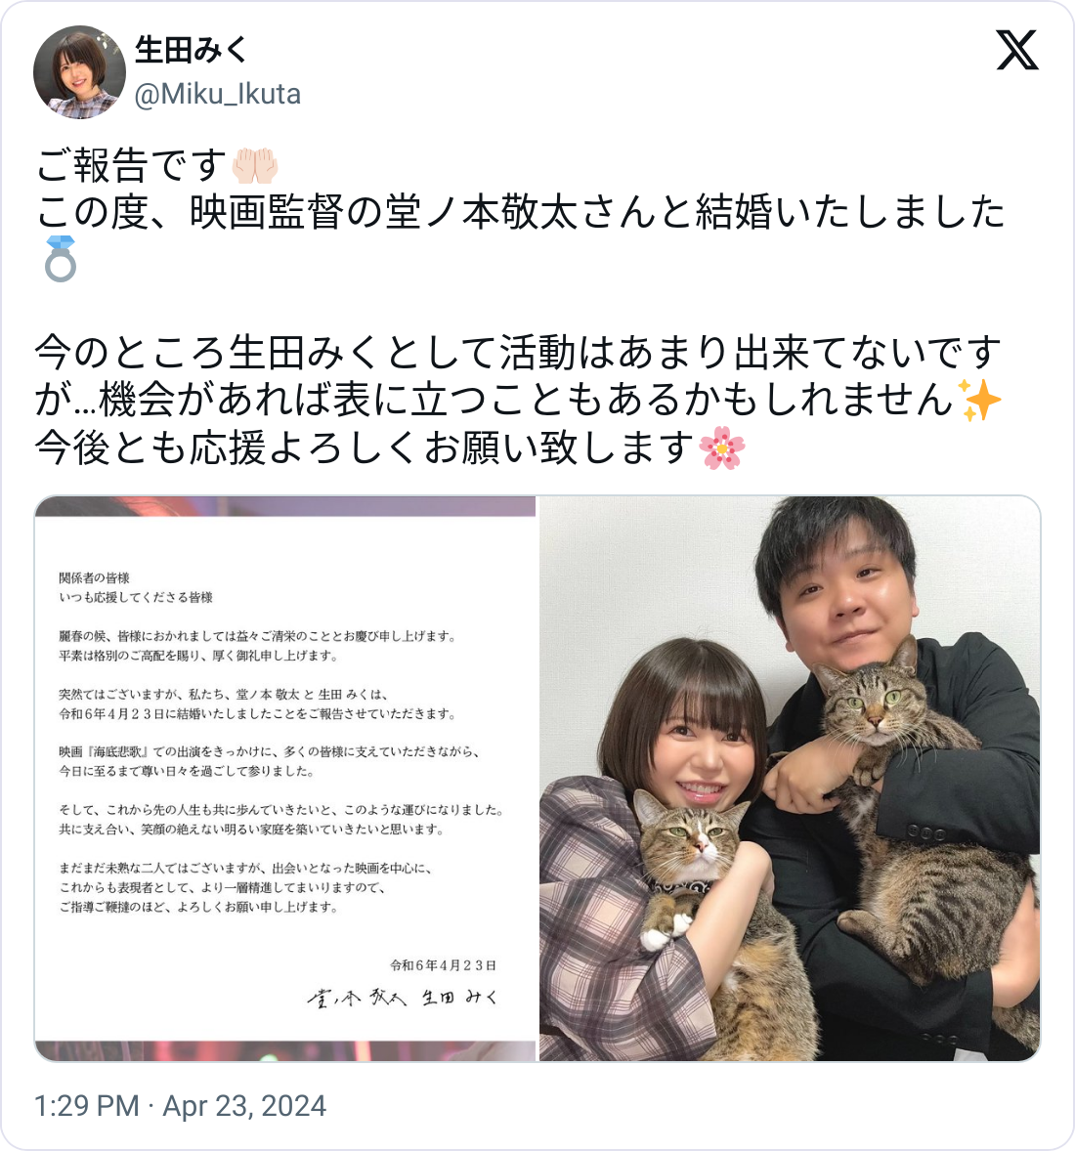
Task: Open the 1:29 PM Apr 23, 2024 timestamp
Action: (181, 1105)
